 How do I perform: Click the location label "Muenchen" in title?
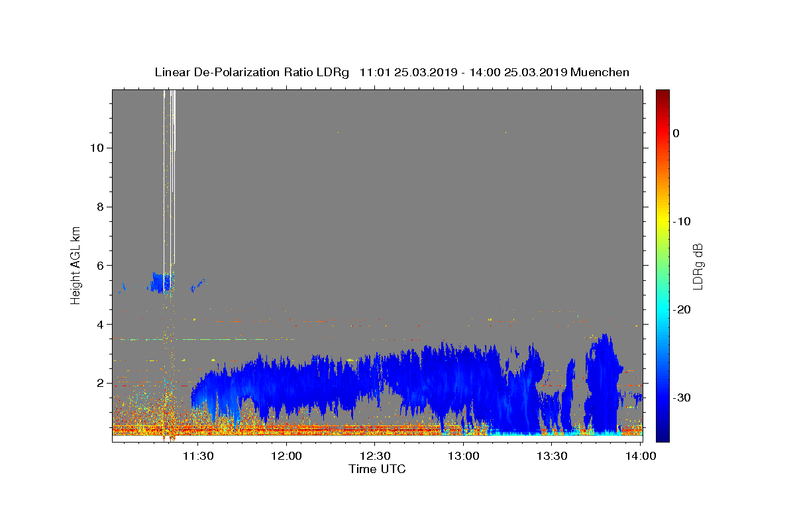pyautogui.click(x=600, y=72)
